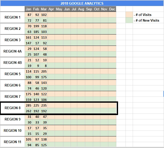164x148 pixels.
Task: Select Region 5 Mar visits cell 205
Action: pyautogui.click(x=44, y=71)
